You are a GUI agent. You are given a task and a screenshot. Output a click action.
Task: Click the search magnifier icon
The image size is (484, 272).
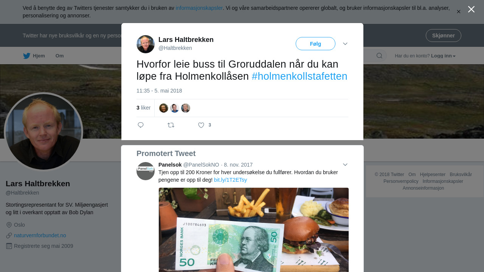coord(379,56)
